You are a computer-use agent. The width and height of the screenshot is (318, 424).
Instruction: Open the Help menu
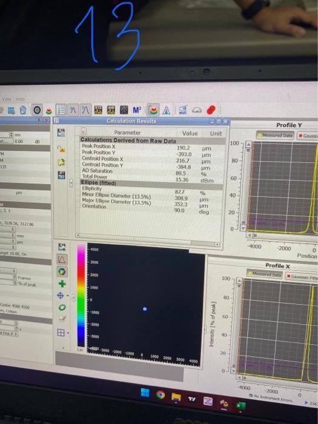20,99
